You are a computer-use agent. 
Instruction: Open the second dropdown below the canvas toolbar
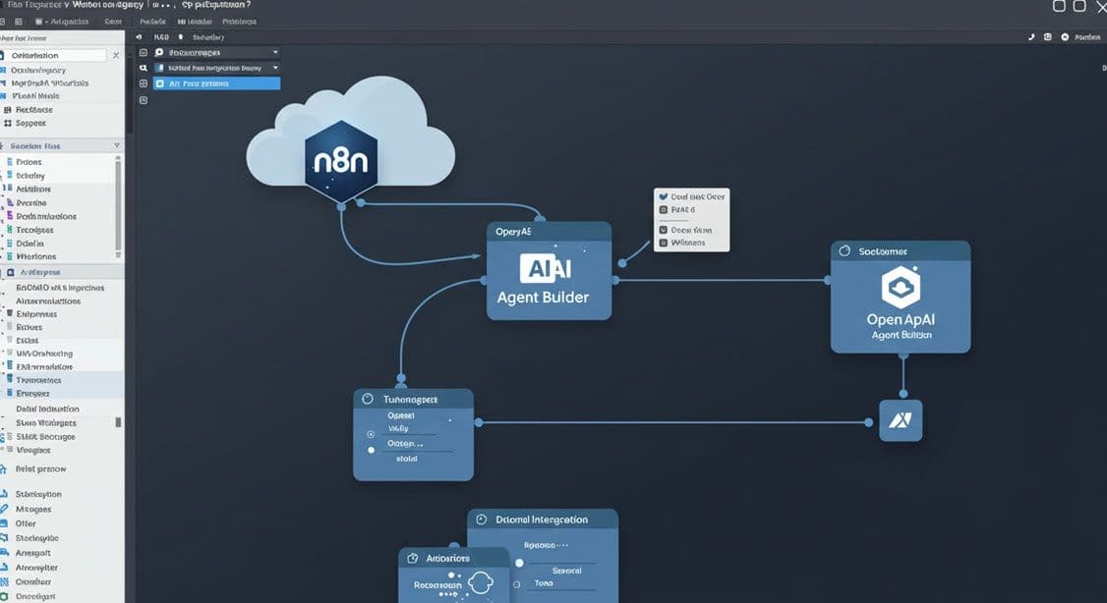(274, 68)
